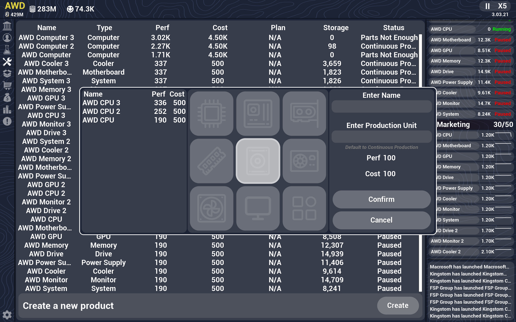Screen dimensions: 516x322
Task: Open the shopping cart purchasing panel
Action: coord(7,86)
